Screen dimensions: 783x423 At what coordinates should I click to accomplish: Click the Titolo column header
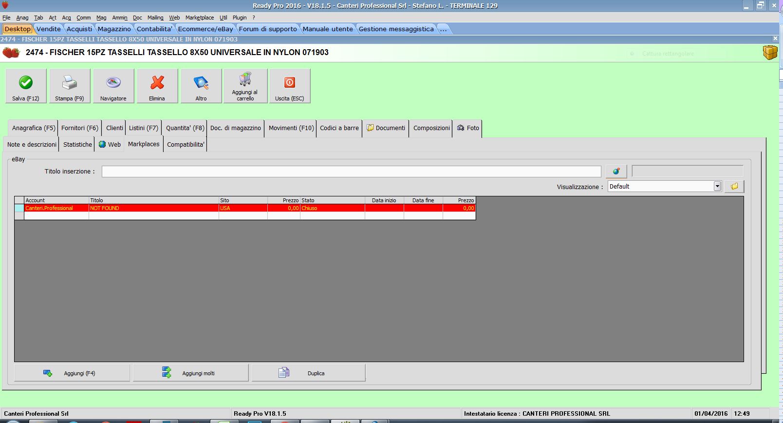[154, 200]
